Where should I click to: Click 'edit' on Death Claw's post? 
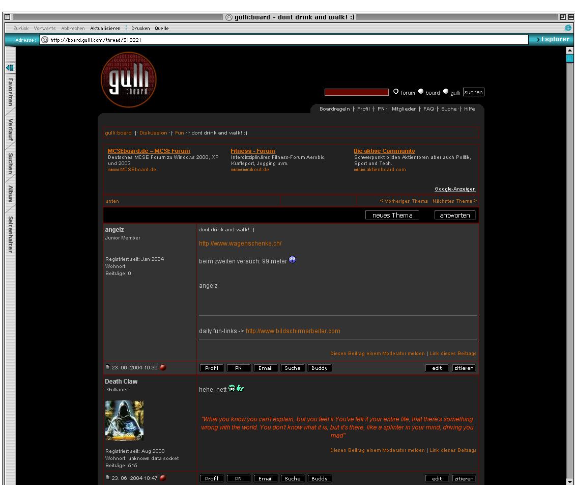(x=437, y=478)
